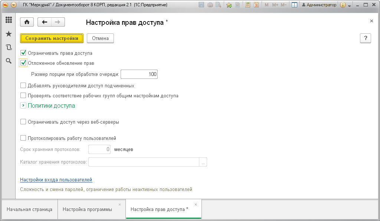Image resolution: width=380 pixels, height=221 pixels.
Task: Click the M memory button
Action: (x=266, y=5)
